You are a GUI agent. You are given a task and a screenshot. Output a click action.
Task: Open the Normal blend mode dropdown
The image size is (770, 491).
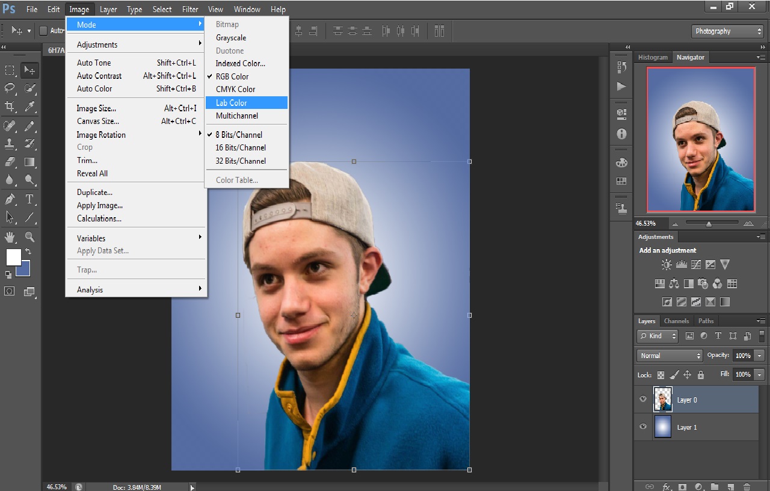click(670, 356)
